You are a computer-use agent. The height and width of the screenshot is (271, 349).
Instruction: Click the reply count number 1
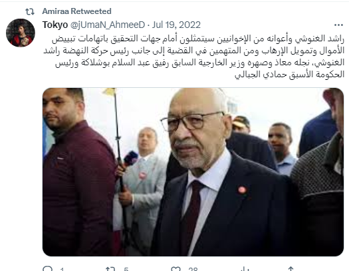[x=62, y=270]
